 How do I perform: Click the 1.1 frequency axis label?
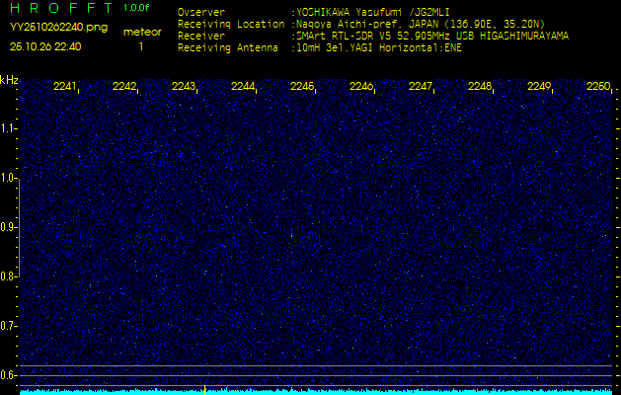click(x=9, y=128)
